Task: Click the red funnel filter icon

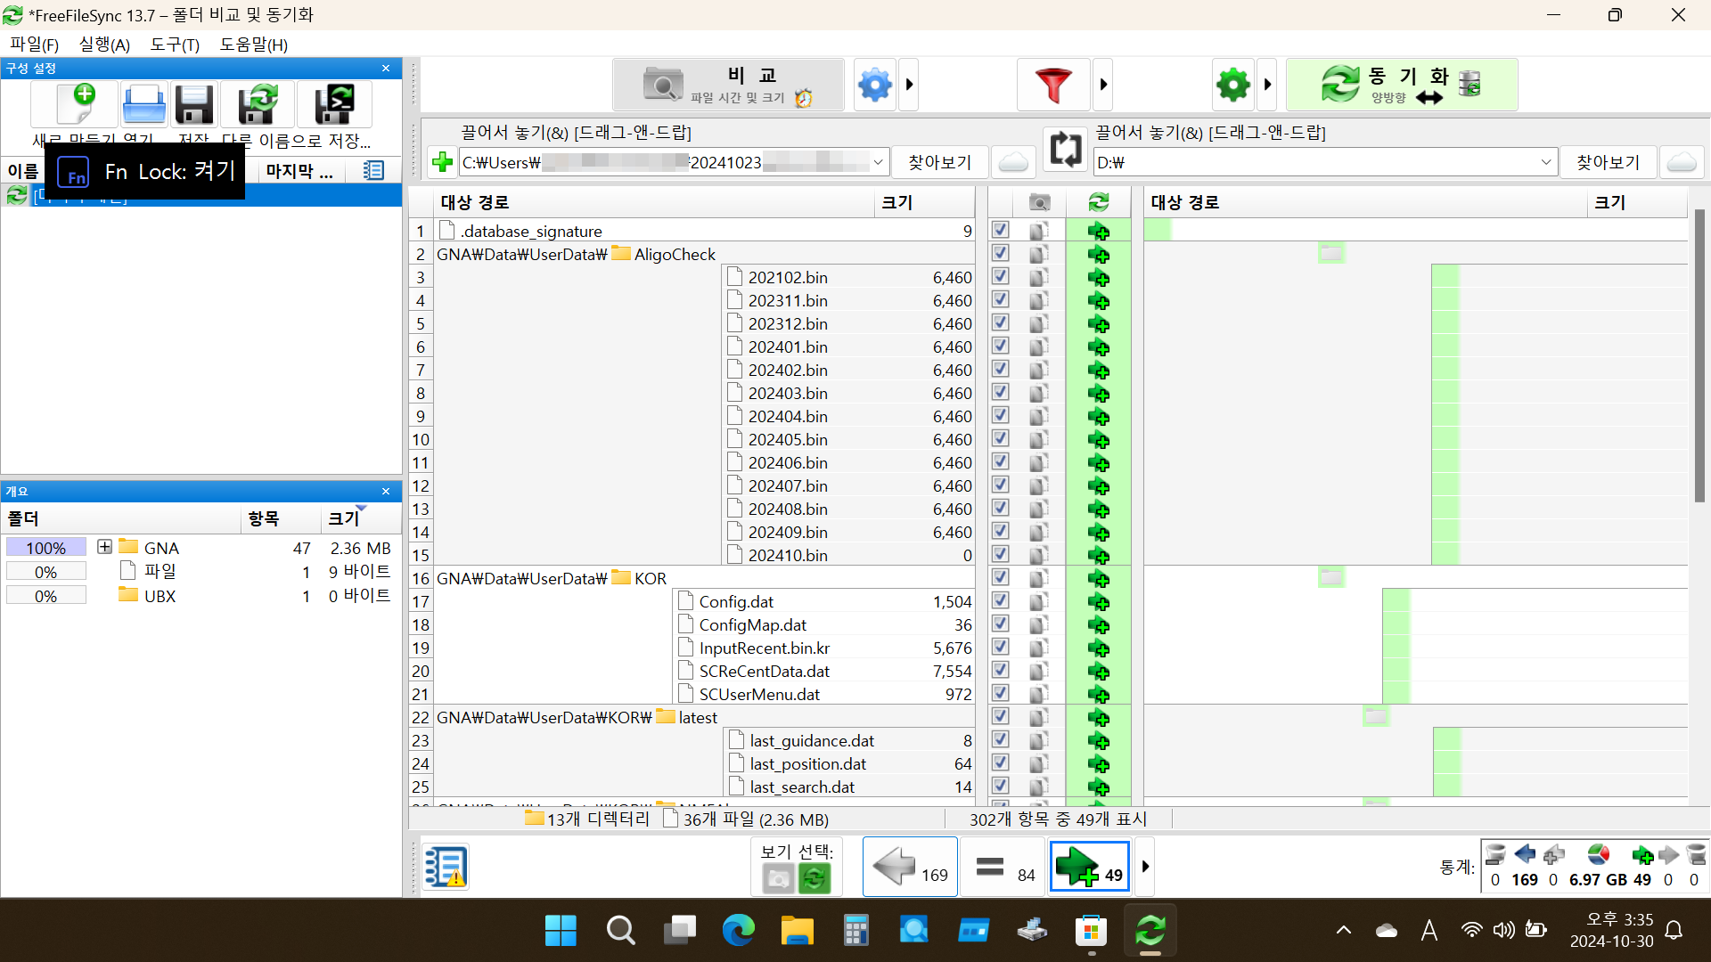Action: [x=1052, y=85]
